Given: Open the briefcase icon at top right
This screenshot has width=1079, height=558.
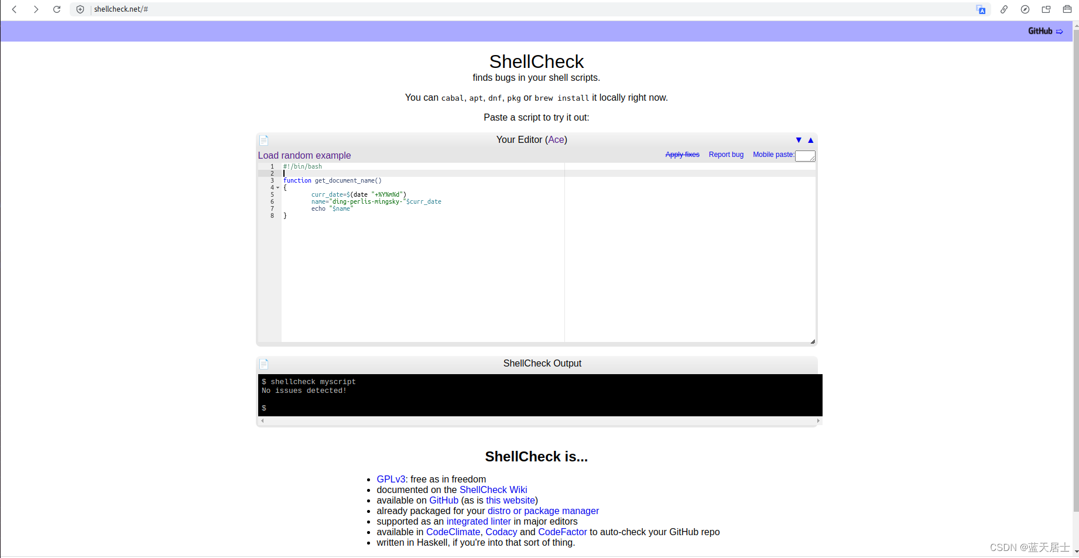Looking at the screenshot, I should 1067,9.
